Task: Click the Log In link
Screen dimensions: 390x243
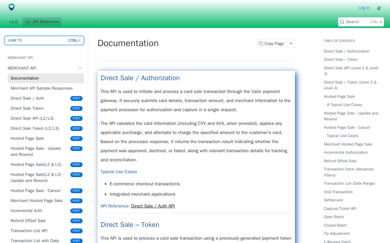Action: [x=364, y=8]
